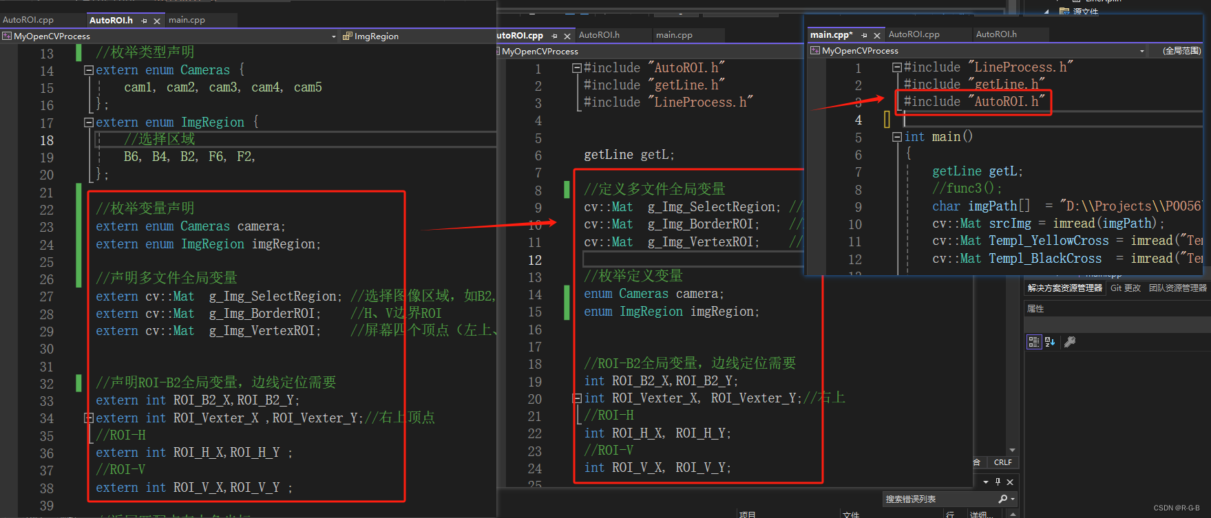Click 'enum Cameras camera;' in AutoROI.cpp
Viewport: 1211px width, 518px height.
(654, 294)
